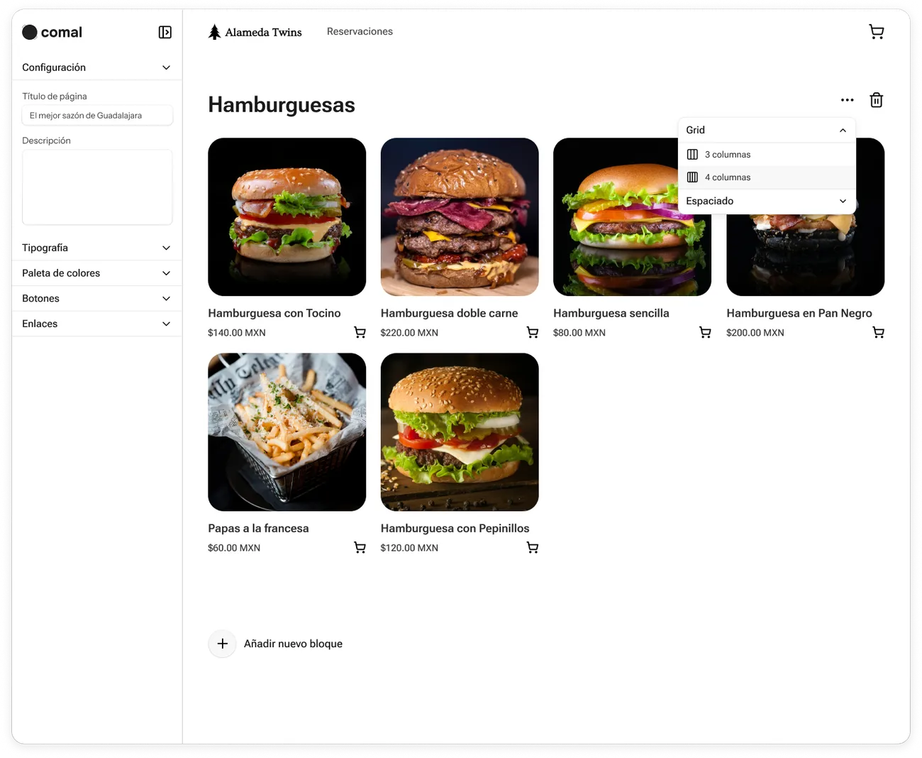Add Hamburguesa con Tocino to cart
The width and height of the screenshot is (922, 758).
[x=360, y=332]
